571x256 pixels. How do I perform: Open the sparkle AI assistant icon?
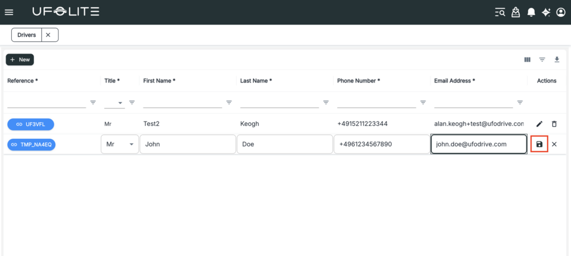[x=546, y=12]
